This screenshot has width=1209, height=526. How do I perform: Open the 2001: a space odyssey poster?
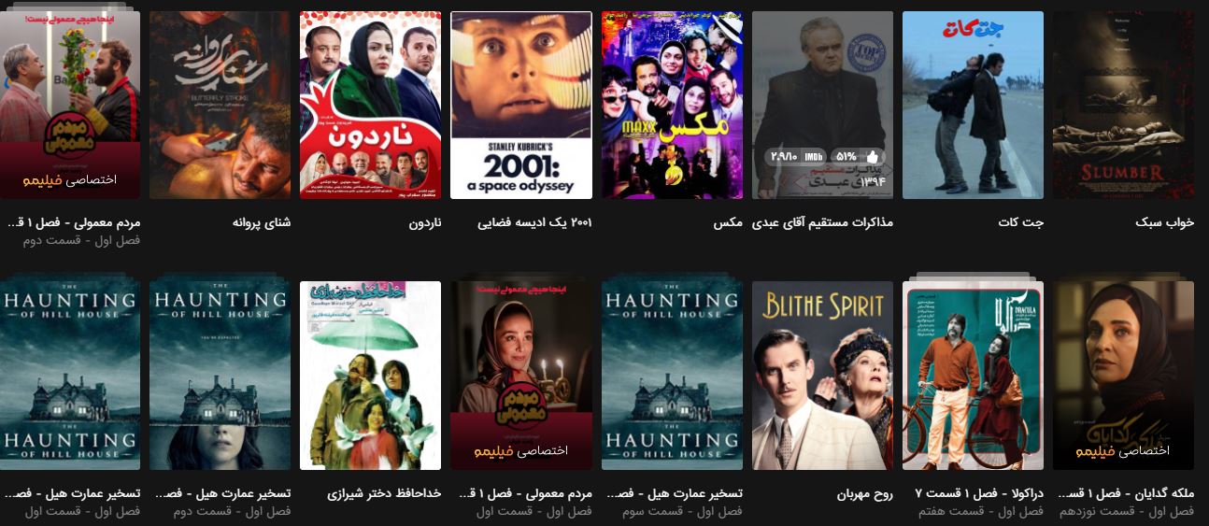521,105
